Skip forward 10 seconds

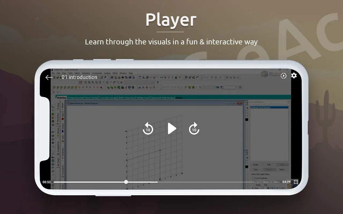pos(194,128)
